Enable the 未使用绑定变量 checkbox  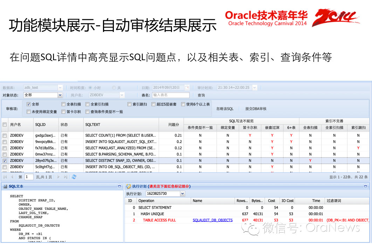[29, 112]
